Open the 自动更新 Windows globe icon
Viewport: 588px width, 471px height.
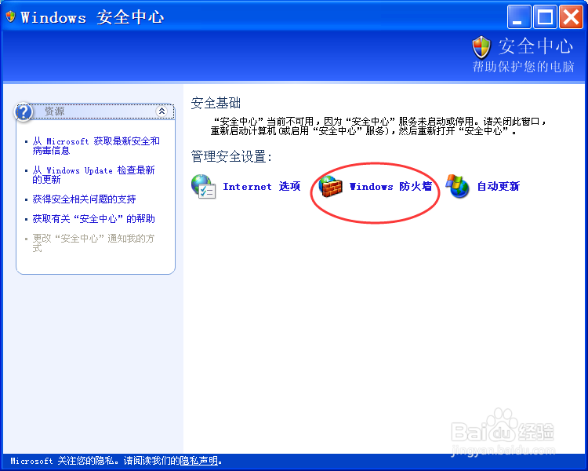(458, 186)
